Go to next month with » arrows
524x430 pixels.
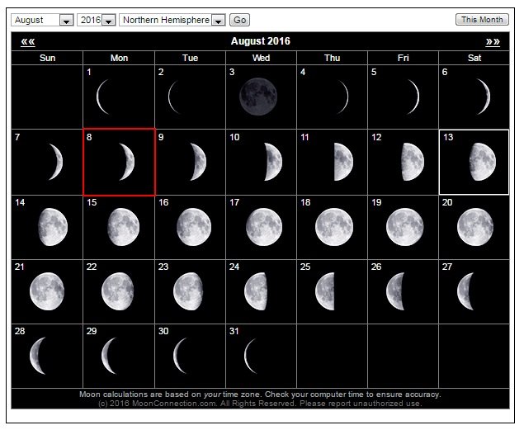pyautogui.click(x=493, y=42)
